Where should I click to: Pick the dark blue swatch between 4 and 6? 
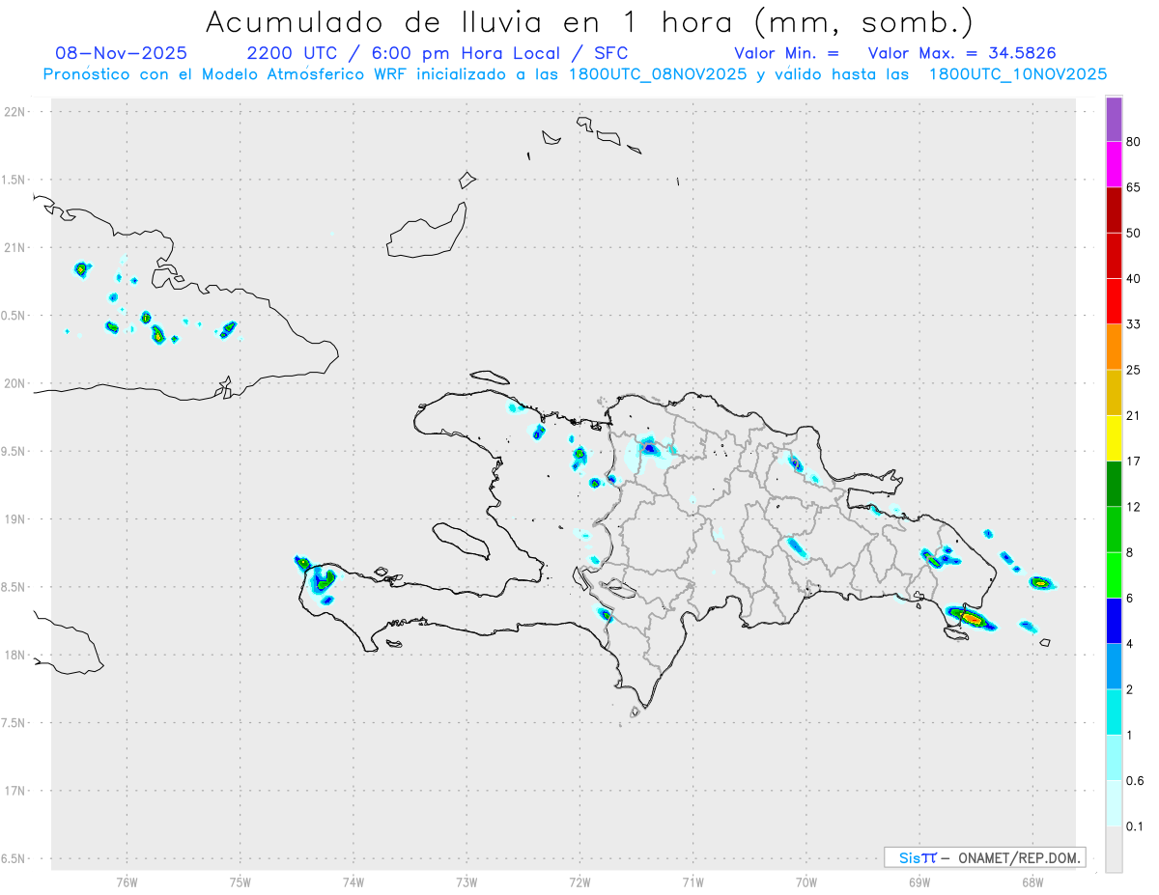[1114, 620]
